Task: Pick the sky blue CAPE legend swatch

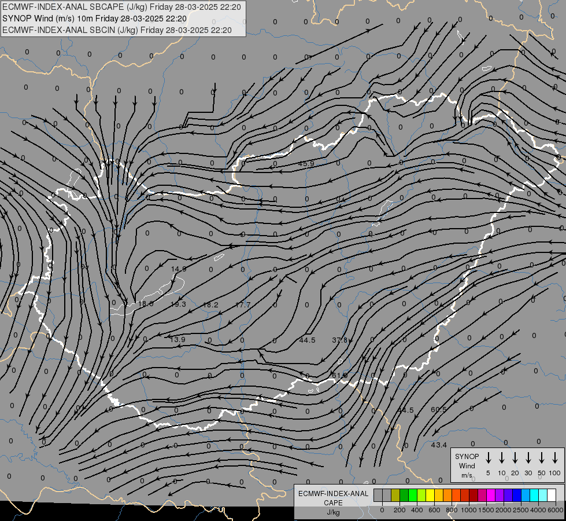Action: coord(525,495)
